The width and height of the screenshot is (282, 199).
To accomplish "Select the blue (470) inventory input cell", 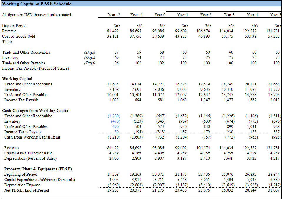I will [115, 121].
